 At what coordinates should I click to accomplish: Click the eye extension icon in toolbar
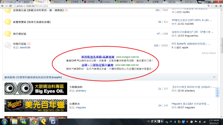(x=216, y=6)
